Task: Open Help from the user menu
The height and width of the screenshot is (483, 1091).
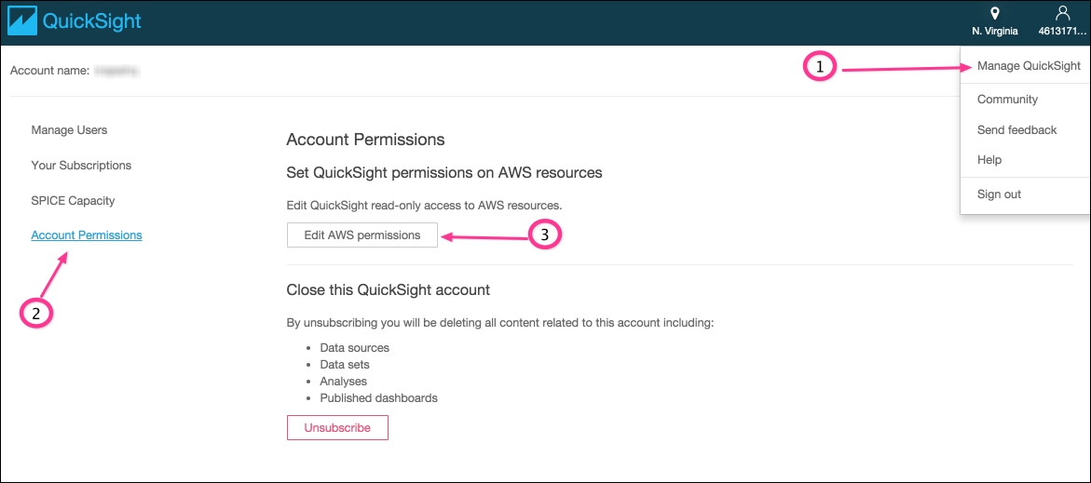Action: 989,160
